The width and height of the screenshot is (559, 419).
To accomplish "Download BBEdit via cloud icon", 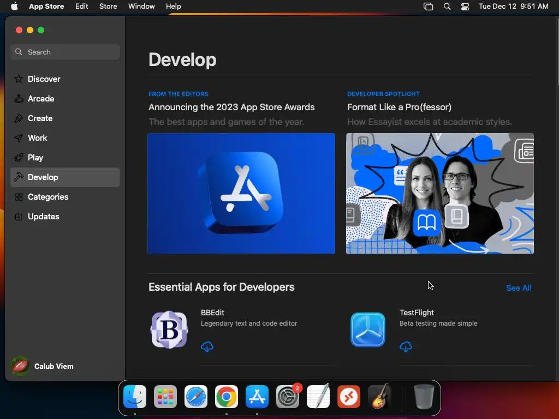I will (x=207, y=346).
